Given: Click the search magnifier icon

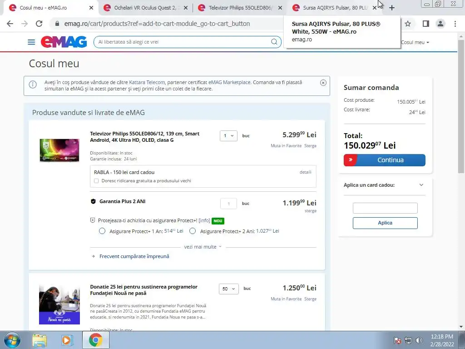Looking at the screenshot, I should coord(274,42).
